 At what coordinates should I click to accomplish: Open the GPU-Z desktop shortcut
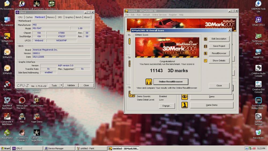click(x=258, y=36)
